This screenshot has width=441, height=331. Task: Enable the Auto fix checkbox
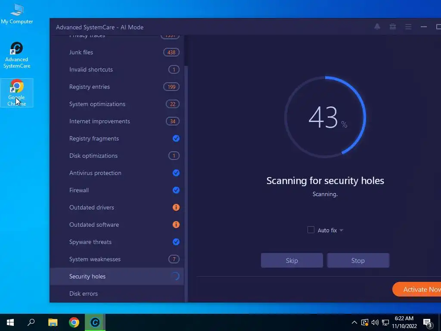click(x=311, y=230)
